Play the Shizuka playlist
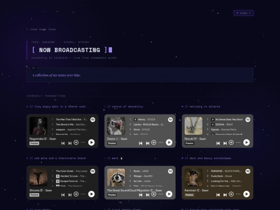Image resolution: width=280 pixels, height=210 pixels. click(x=91, y=194)
